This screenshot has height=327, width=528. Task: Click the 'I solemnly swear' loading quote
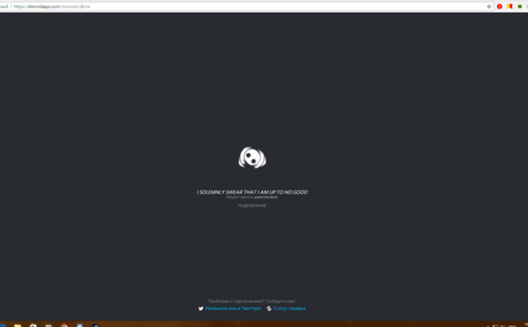click(252, 192)
